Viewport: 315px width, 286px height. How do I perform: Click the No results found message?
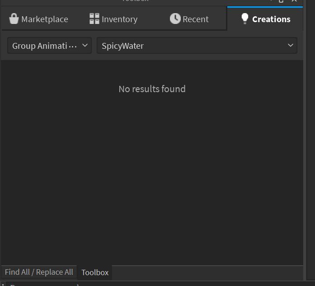coord(152,89)
